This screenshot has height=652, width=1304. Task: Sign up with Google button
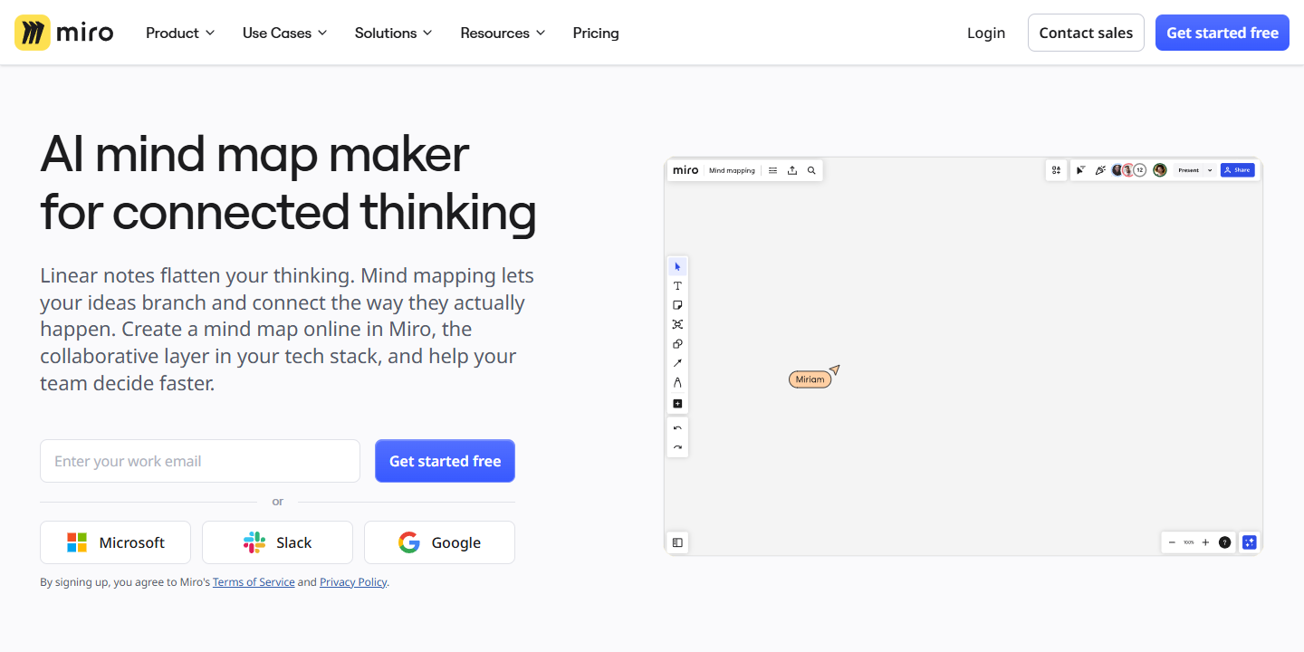[439, 542]
